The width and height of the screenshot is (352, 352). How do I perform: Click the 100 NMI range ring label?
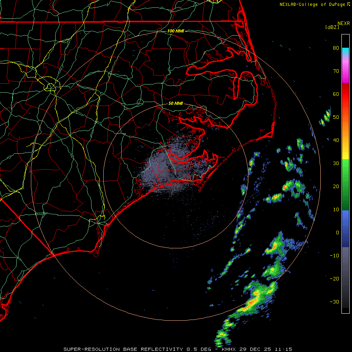176,31
